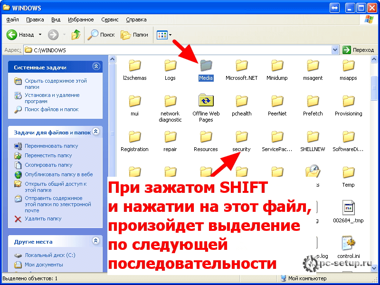Select the Registration folder
The image size is (380, 285).
pyautogui.click(x=134, y=141)
